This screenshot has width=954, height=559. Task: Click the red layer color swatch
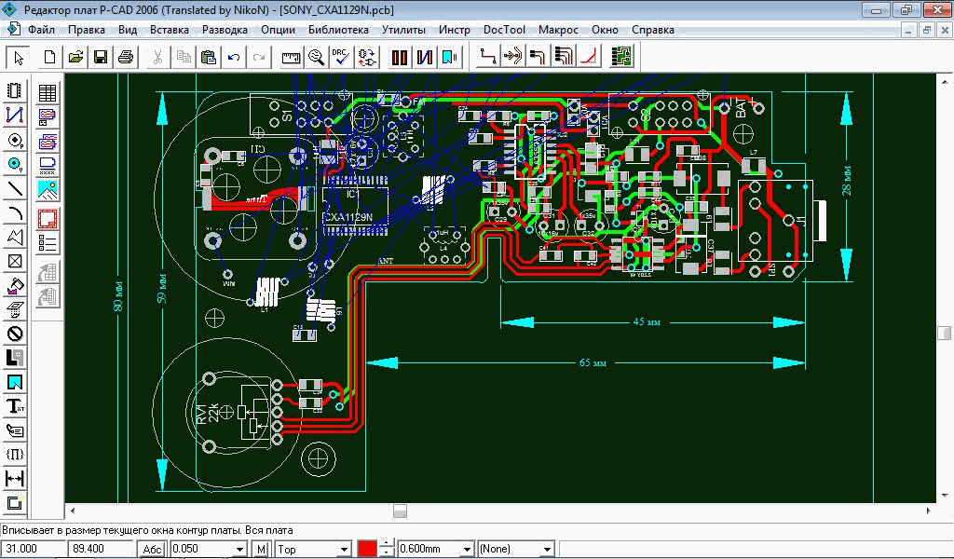[367, 549]
